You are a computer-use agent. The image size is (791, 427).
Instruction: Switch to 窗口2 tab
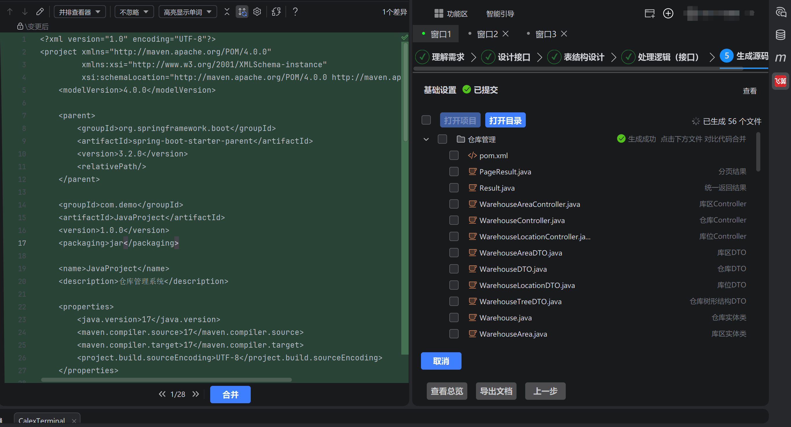(x=488, y=34)
